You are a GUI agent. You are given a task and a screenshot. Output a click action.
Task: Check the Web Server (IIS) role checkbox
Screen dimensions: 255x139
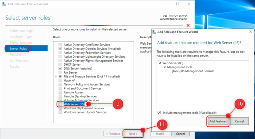pyautogui.click(x=60, y=104)
